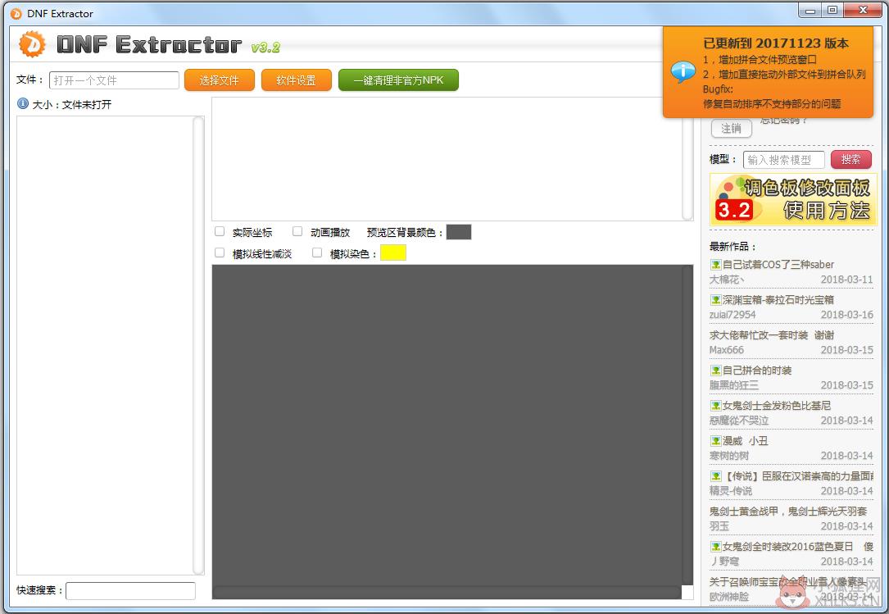
Task: Maximize the DNF Extractor window
Action: 832,10
